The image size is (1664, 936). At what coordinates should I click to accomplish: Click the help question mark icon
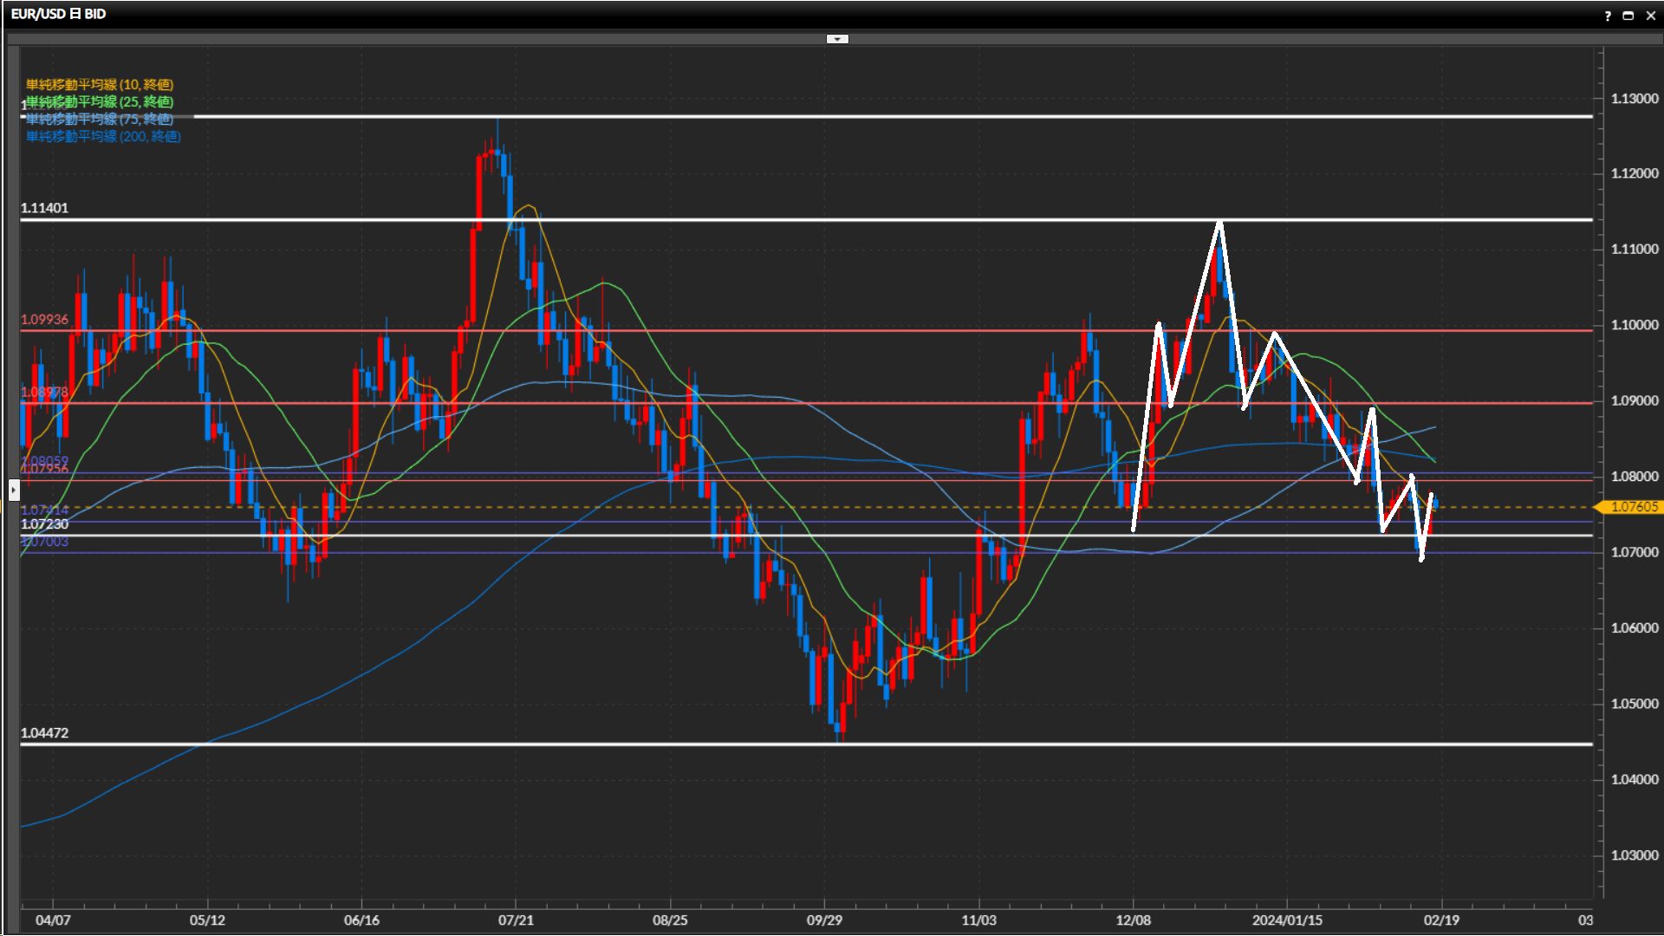pyautogui.click(x=1608, y=16)
